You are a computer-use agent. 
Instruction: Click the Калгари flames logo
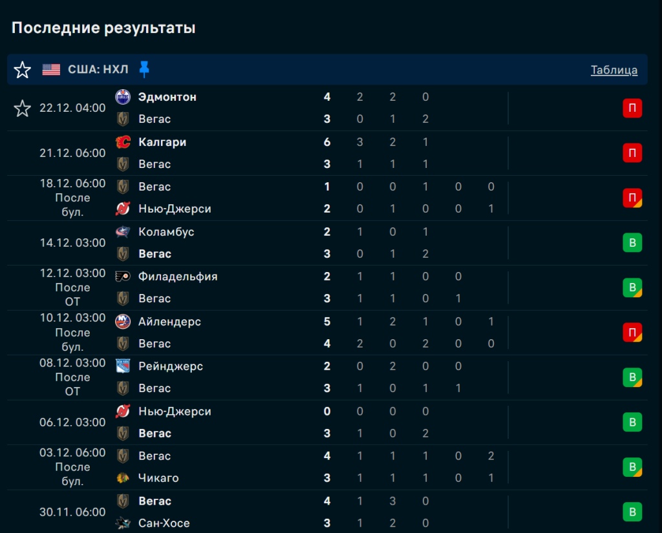point(122,142)
